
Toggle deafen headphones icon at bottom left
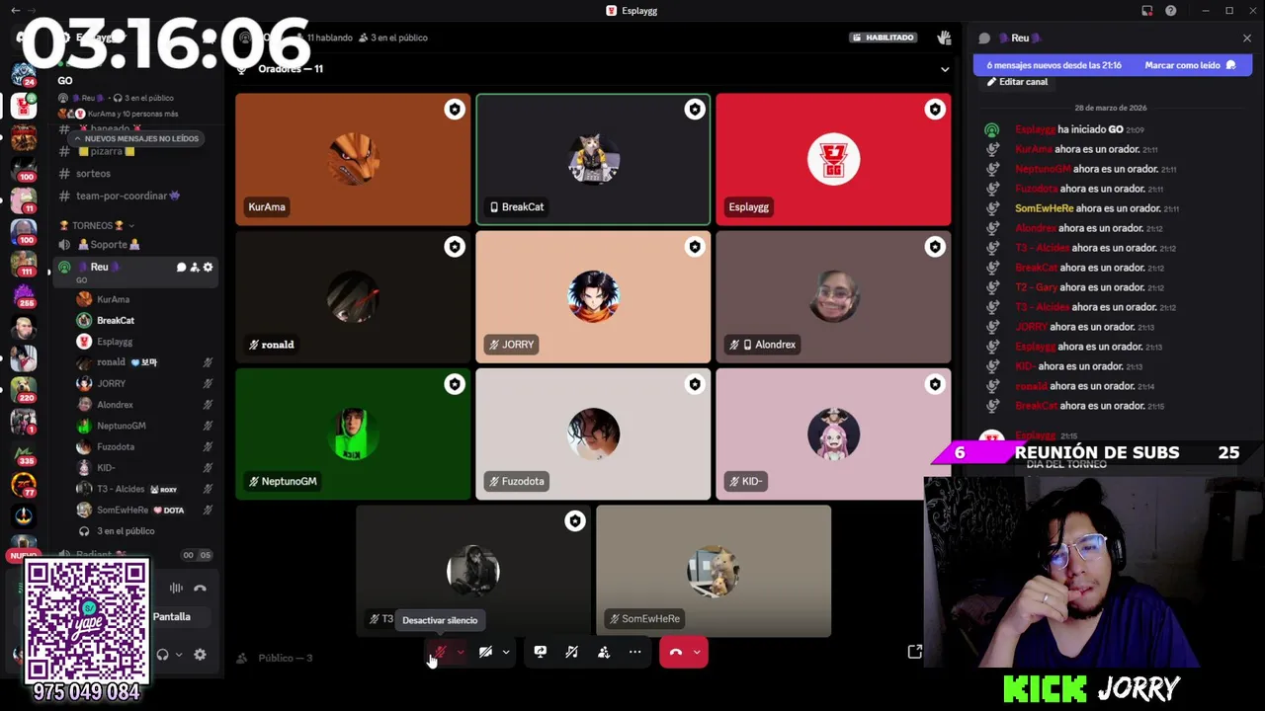click(x=162, y=655)
